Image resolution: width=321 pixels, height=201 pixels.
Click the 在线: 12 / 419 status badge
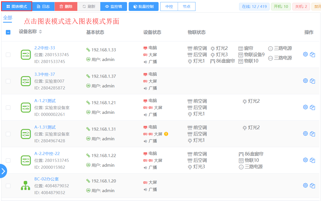click(254, 7)
